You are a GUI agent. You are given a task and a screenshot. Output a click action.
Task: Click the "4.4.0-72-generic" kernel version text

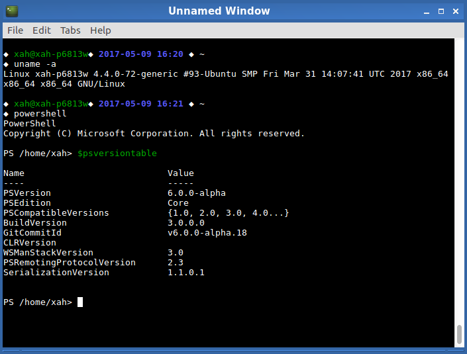pyautogui.click(x=136, y=74)
